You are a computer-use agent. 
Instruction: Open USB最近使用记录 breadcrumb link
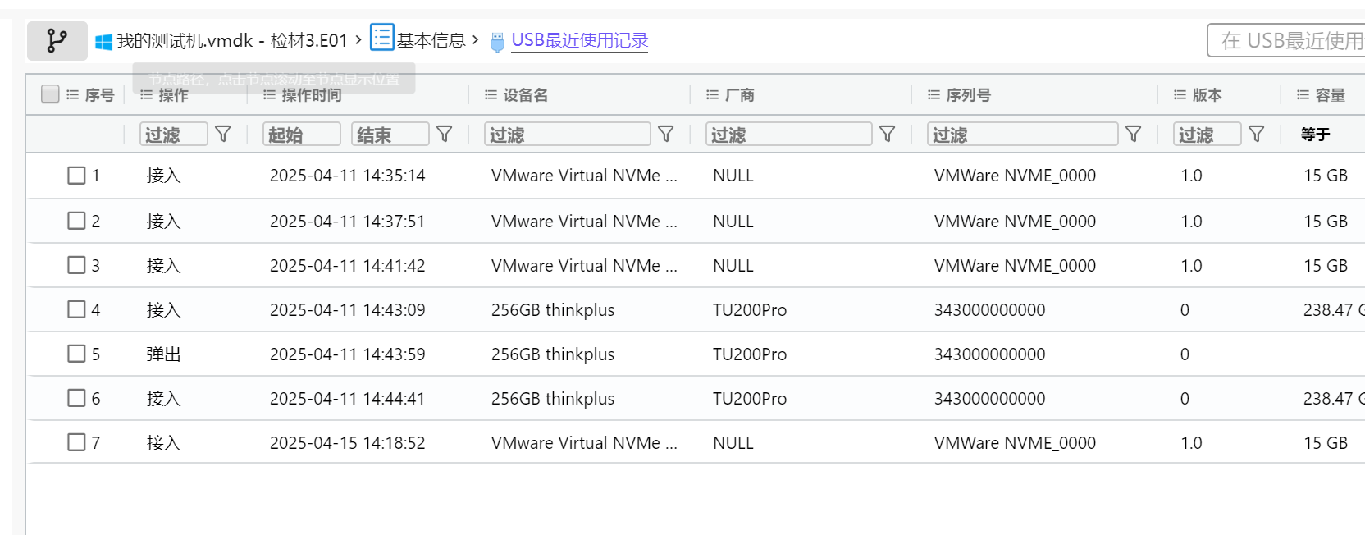tap(580, 40)
